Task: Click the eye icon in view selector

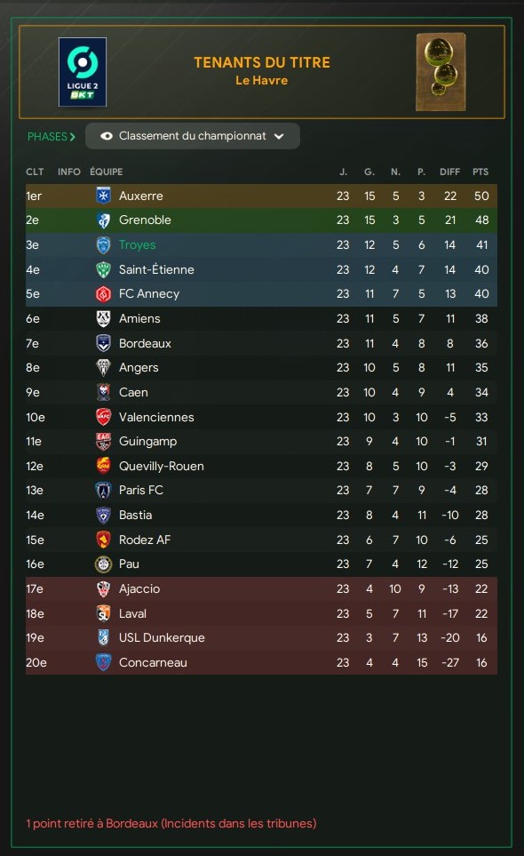Action: (x=107, y=136)
